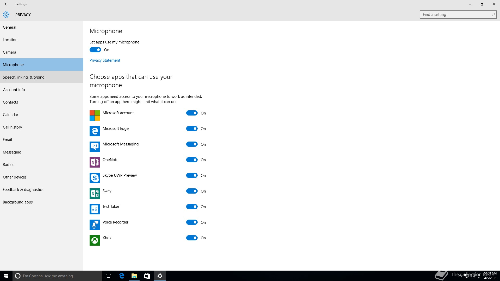500x281 pixels.
Task: Select Feedback & diagnostics
Action: [x=42, y=189]
